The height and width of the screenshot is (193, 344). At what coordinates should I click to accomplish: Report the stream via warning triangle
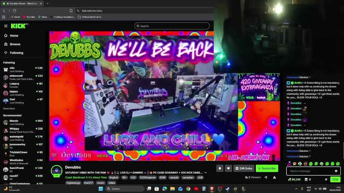click(x=274, y=177)
